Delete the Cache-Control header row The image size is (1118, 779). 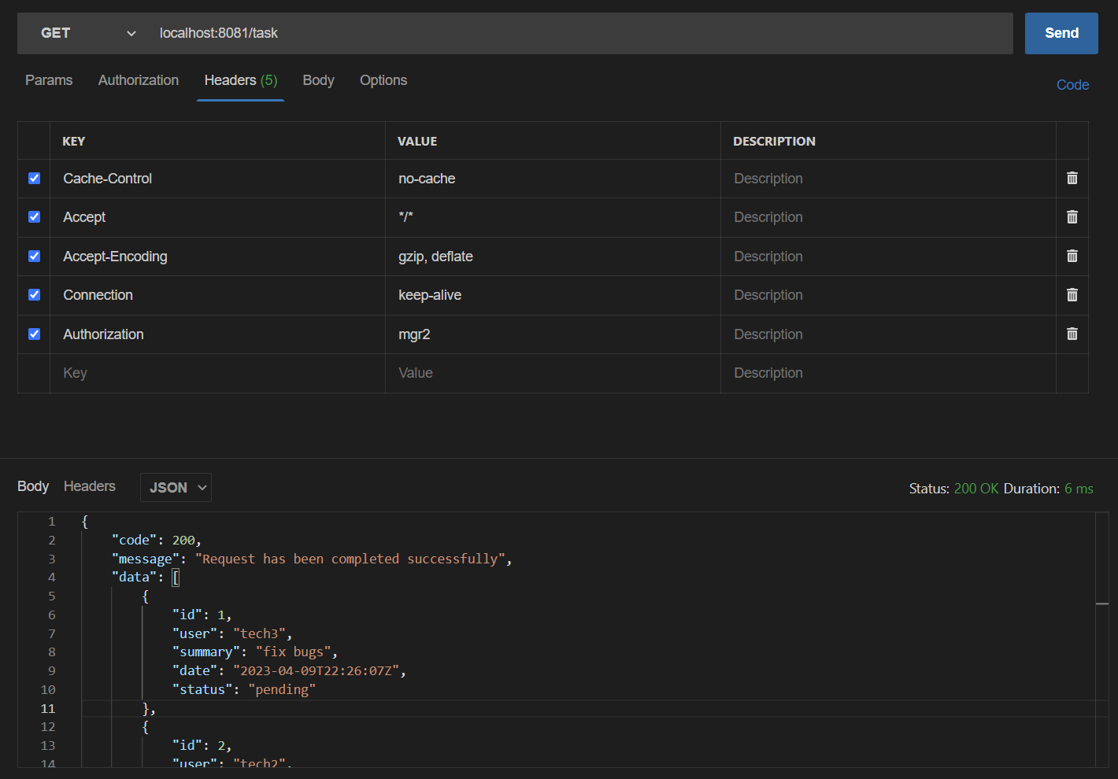[1072, 178]
